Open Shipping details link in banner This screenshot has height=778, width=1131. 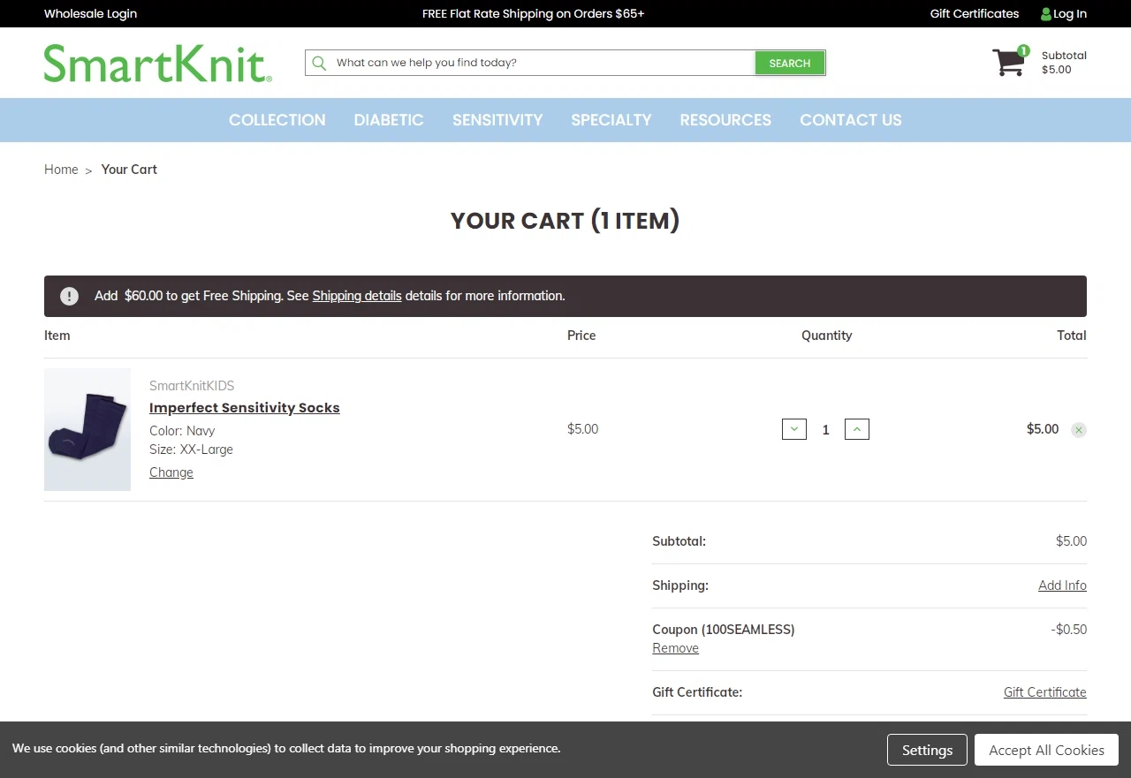point(357,296)
